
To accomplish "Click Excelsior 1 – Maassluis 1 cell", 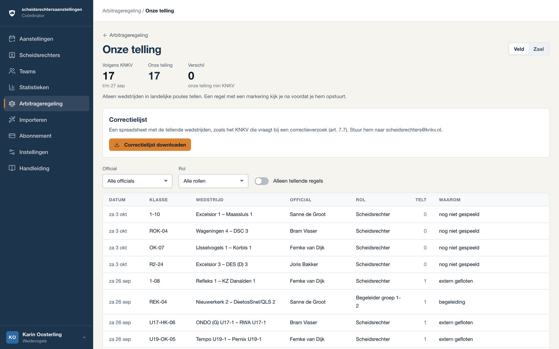I will click(x=224, y=214).
